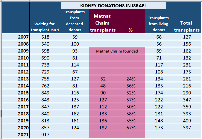
Task: Click the 2008 waiting list value 540
Action: point(45,44)
